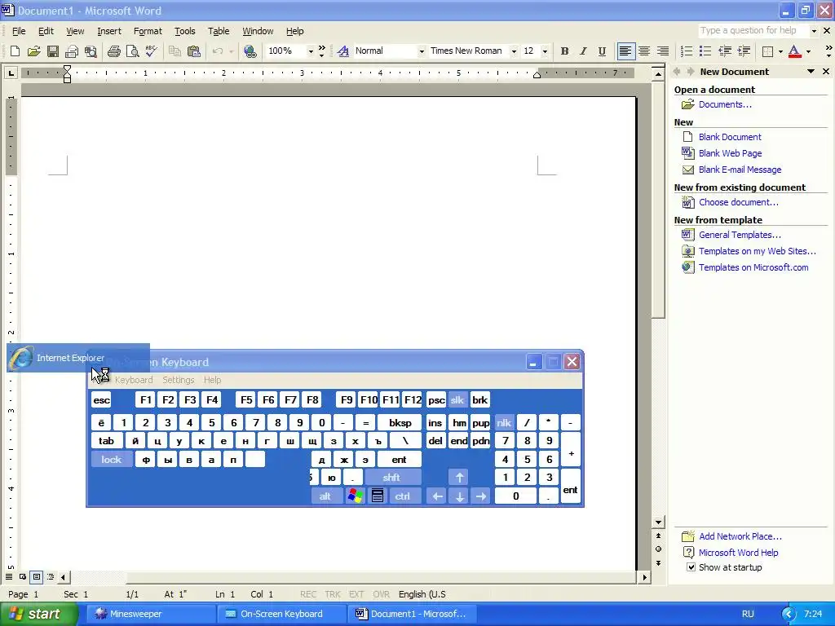
Task: Open the Style dropdown showing Normal
Action: click(422, 51)
